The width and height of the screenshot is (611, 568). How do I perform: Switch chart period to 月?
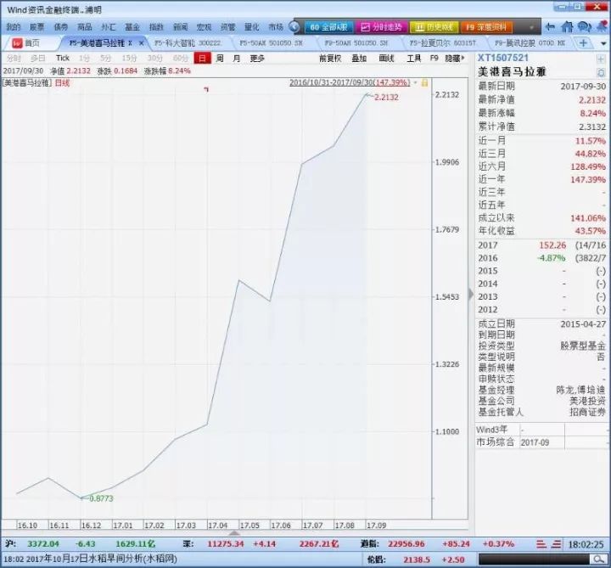(x=237, y=59)
